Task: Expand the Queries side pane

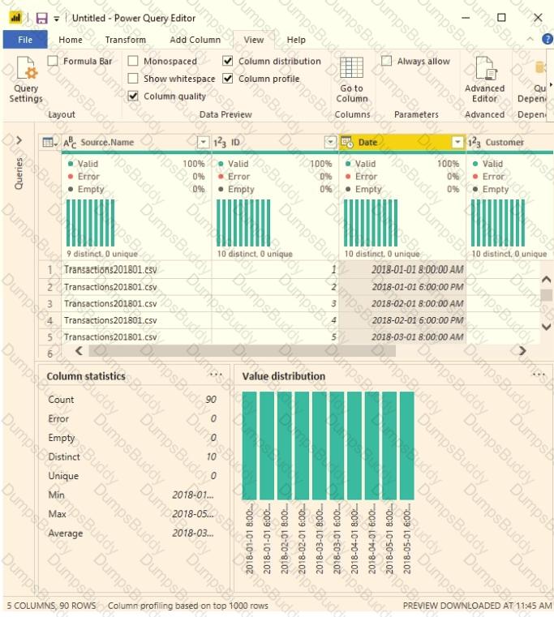Action: click(x=19, y=141)
